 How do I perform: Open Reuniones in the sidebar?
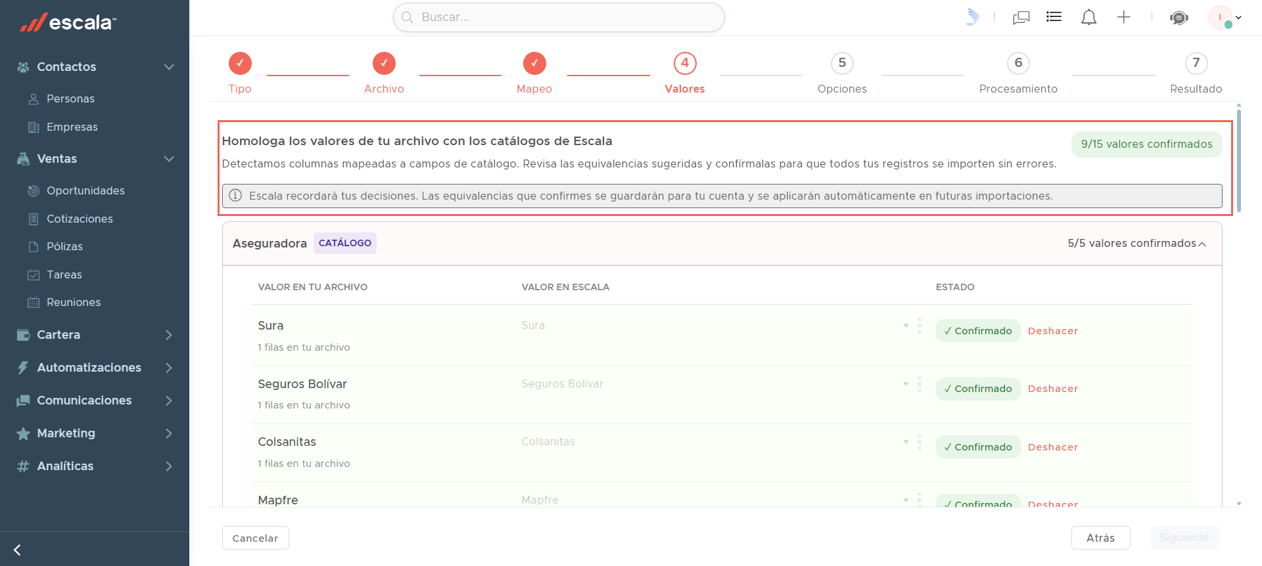point(74,302)
